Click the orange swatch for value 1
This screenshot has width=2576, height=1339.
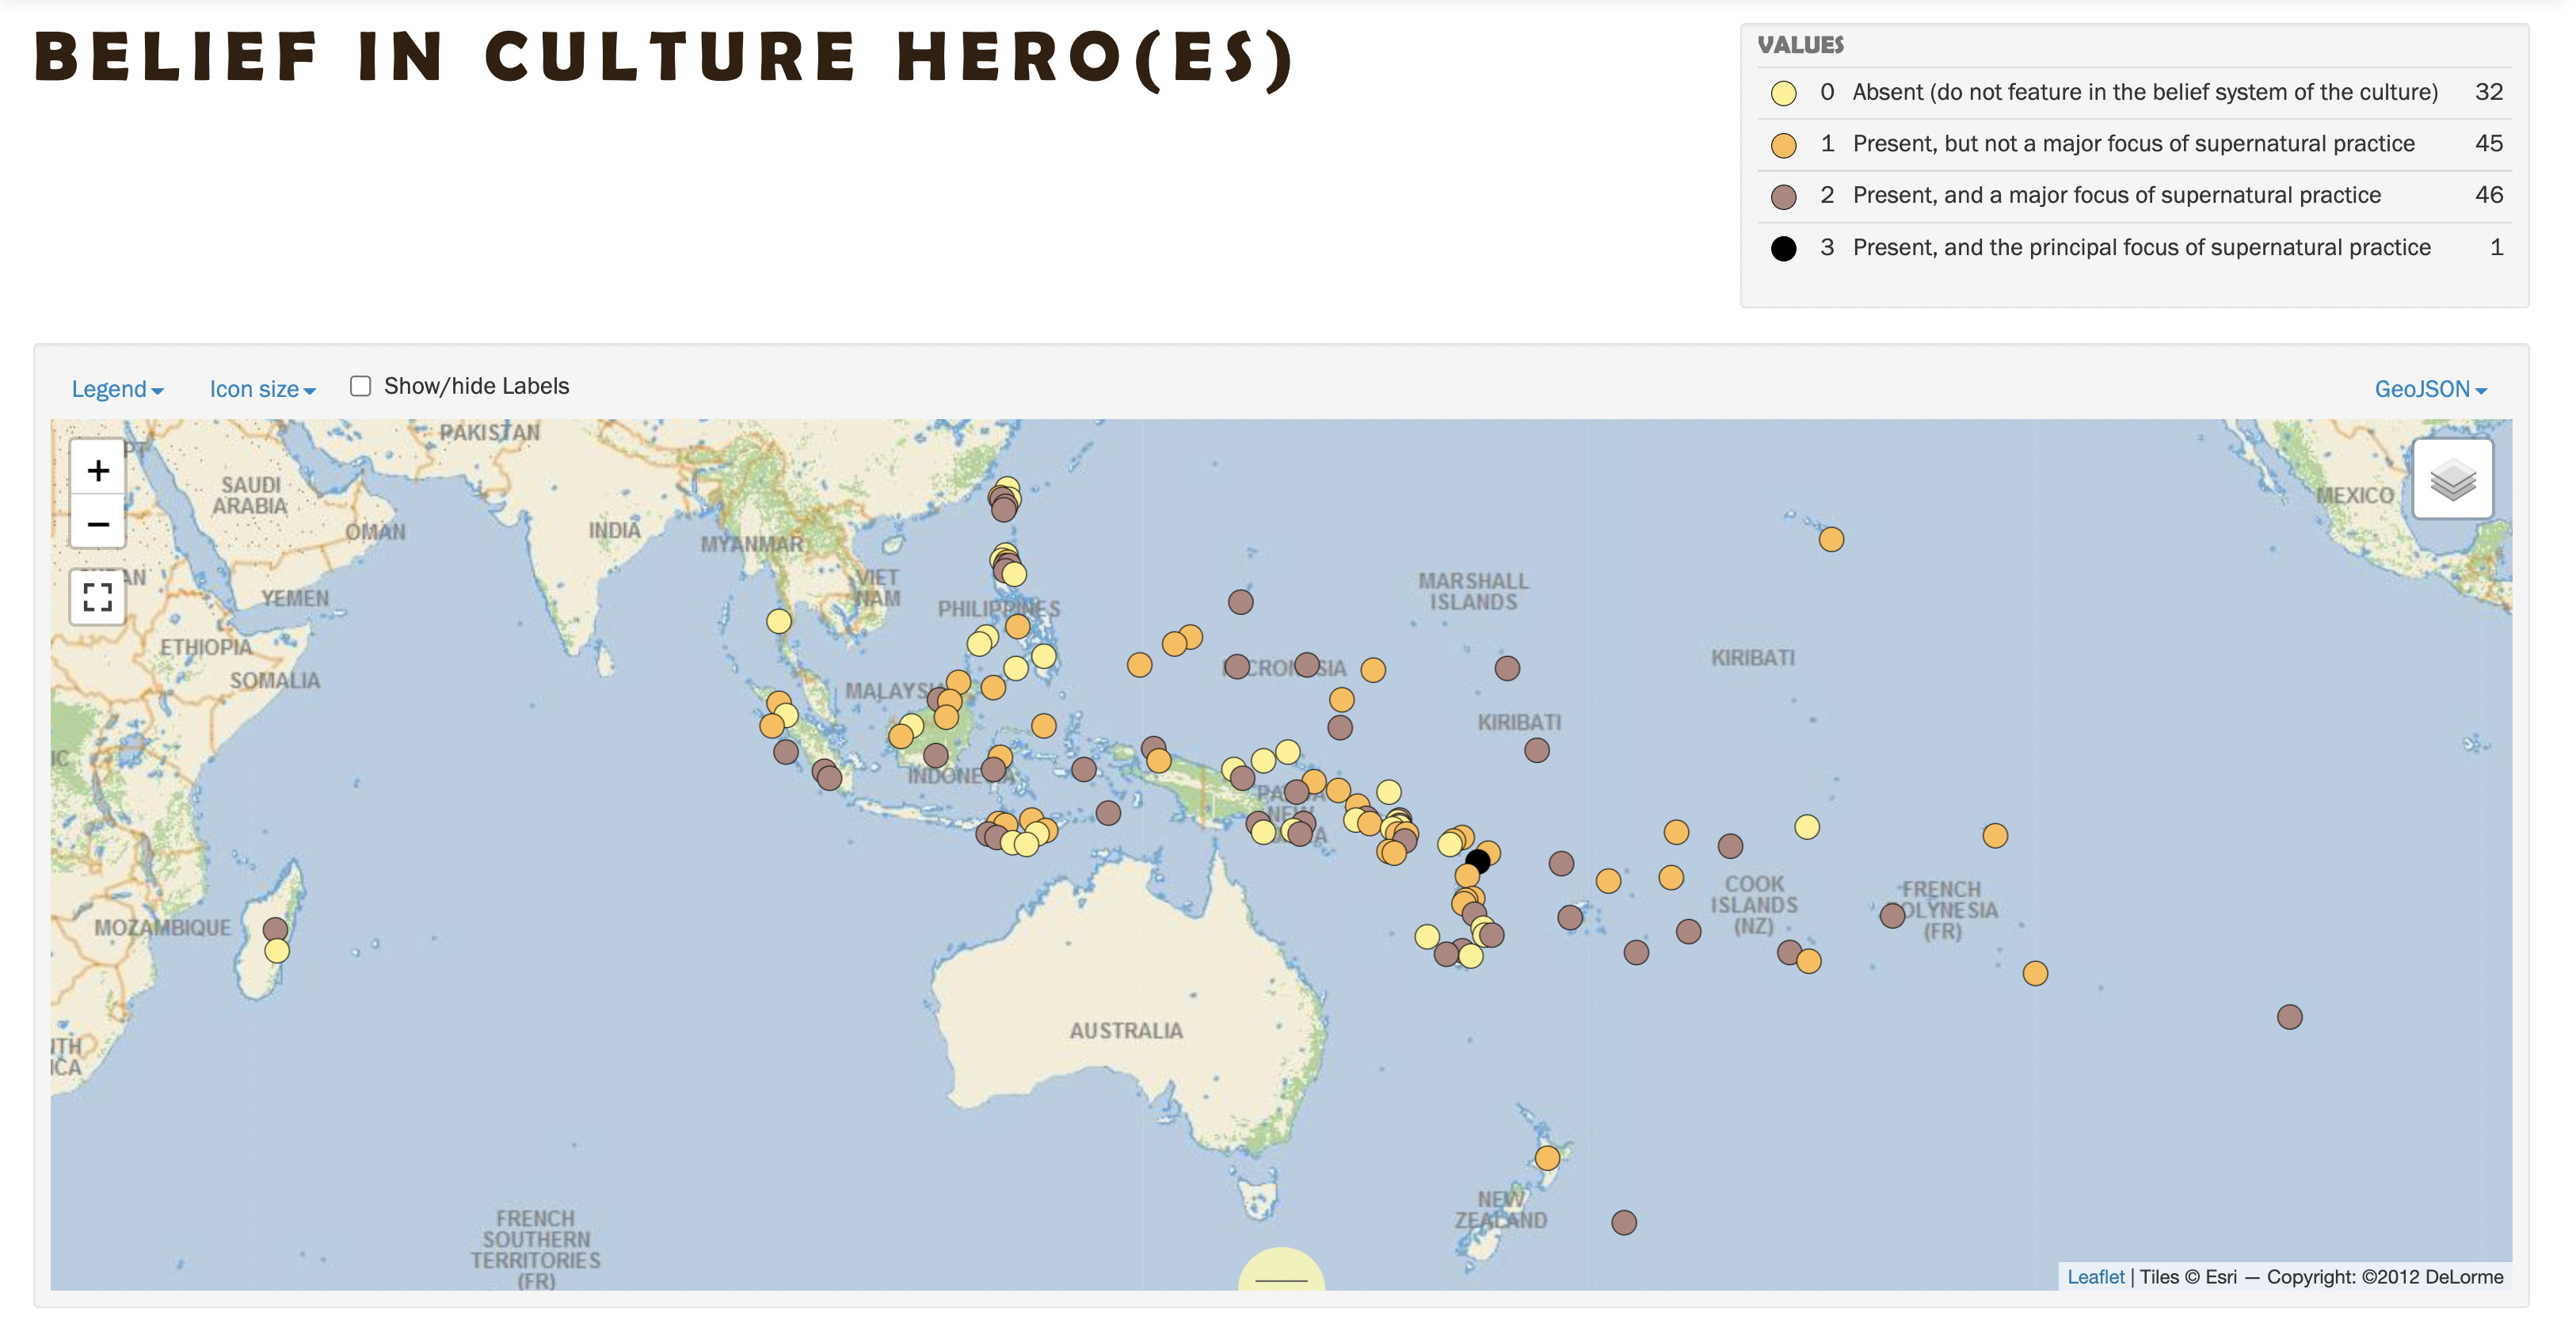(x=1783, y=145)
